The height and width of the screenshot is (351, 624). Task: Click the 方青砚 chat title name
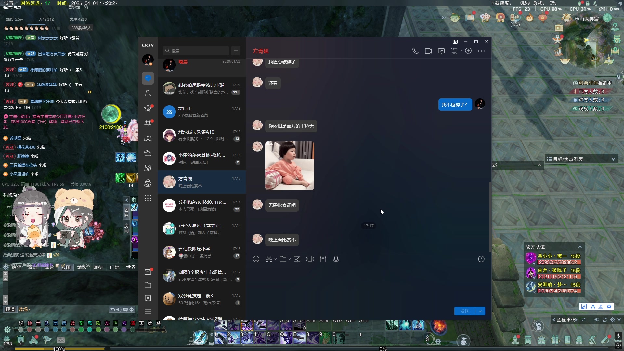pyautogui.click(x=261, y=51)
